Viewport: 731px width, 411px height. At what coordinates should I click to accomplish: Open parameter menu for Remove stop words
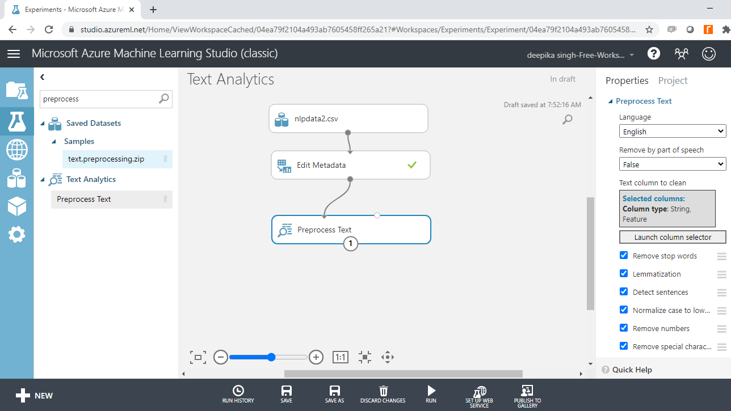[721, 256]
